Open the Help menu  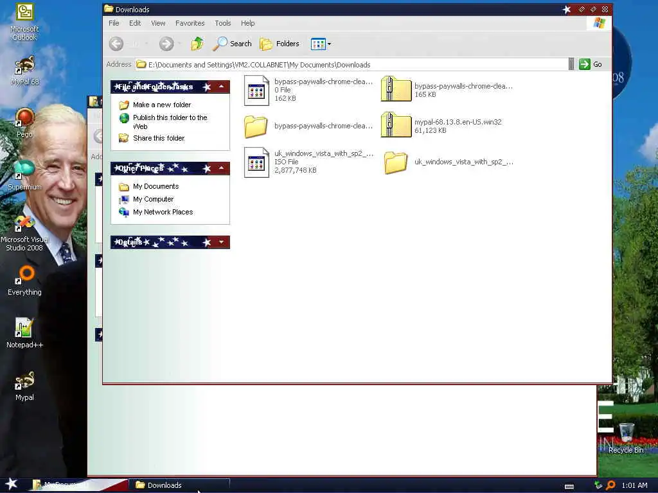pos(247,23)
